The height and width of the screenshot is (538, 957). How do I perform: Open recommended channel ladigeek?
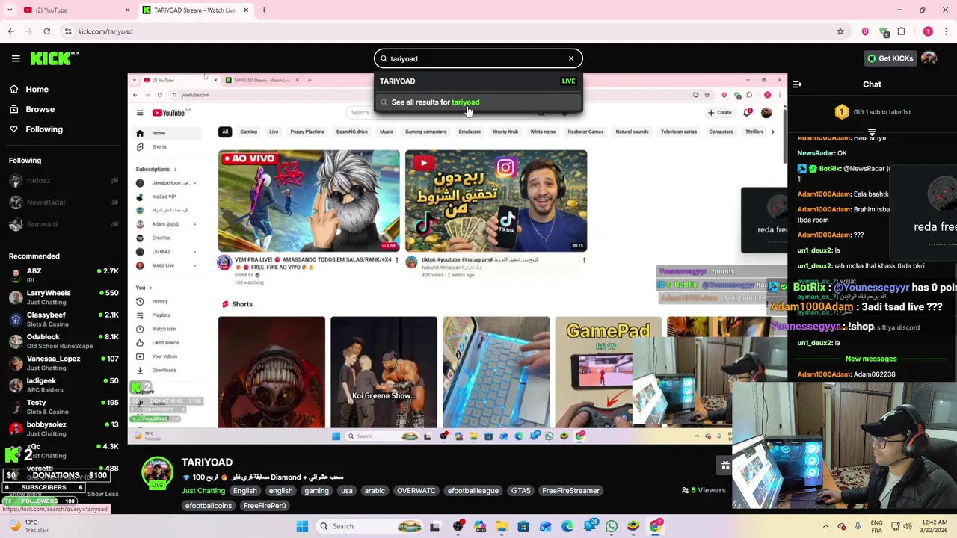pyautogui.click(x=63, y=384)
